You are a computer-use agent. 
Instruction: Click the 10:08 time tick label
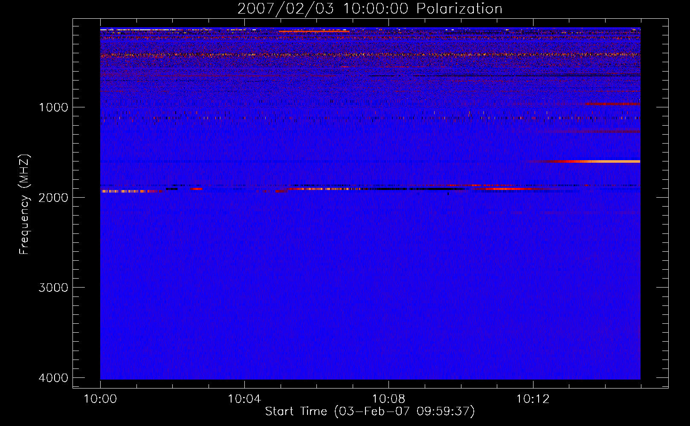point(388,399)
